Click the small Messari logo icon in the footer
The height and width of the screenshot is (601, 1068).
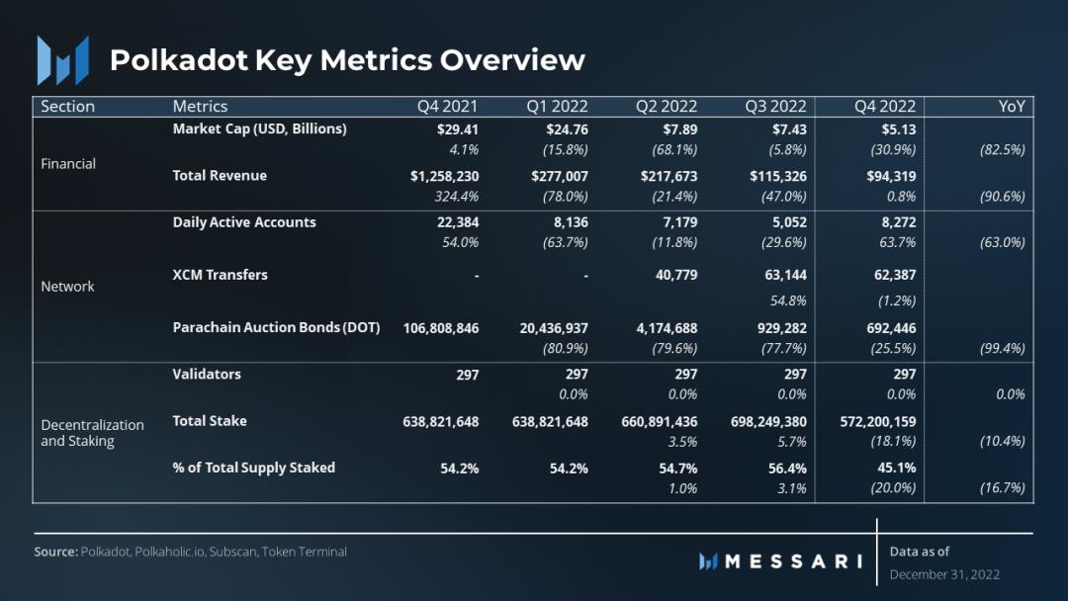pos(708,561)
